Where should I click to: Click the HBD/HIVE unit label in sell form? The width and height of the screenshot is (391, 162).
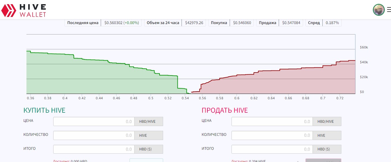327,122
